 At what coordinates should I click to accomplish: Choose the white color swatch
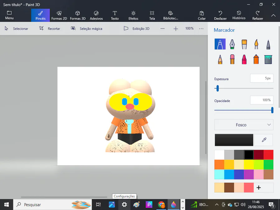(x=219, y=155)
